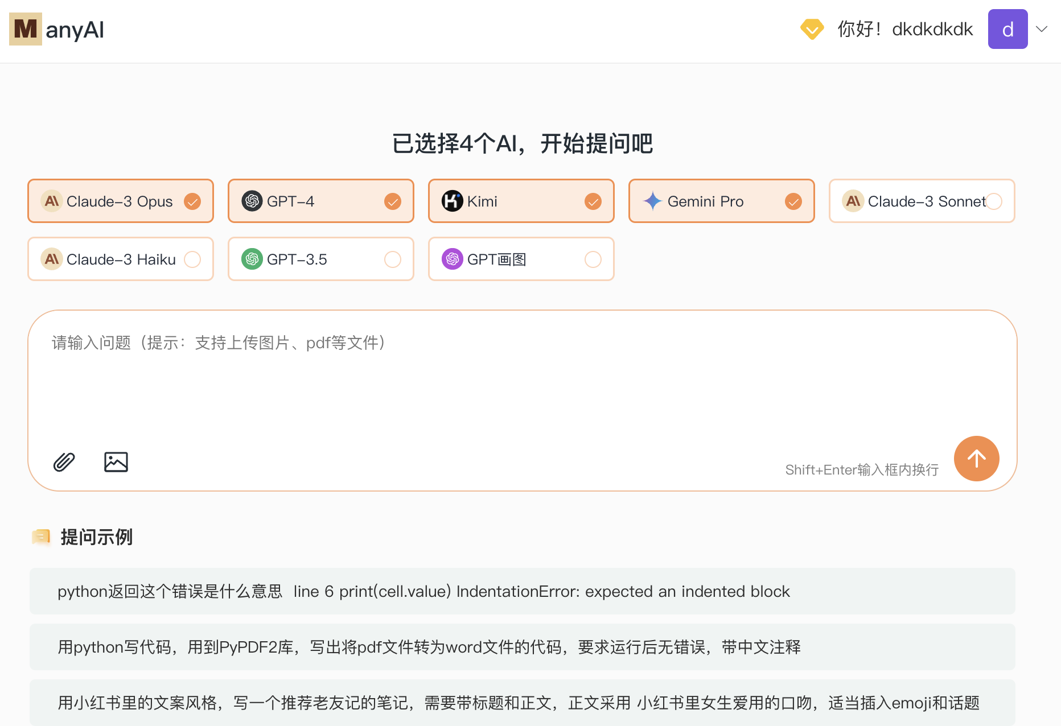The width and height of the screenshot is (1061, 726).
Task: Click the Claude-3 Opus label
Action: tap(120, 201)
